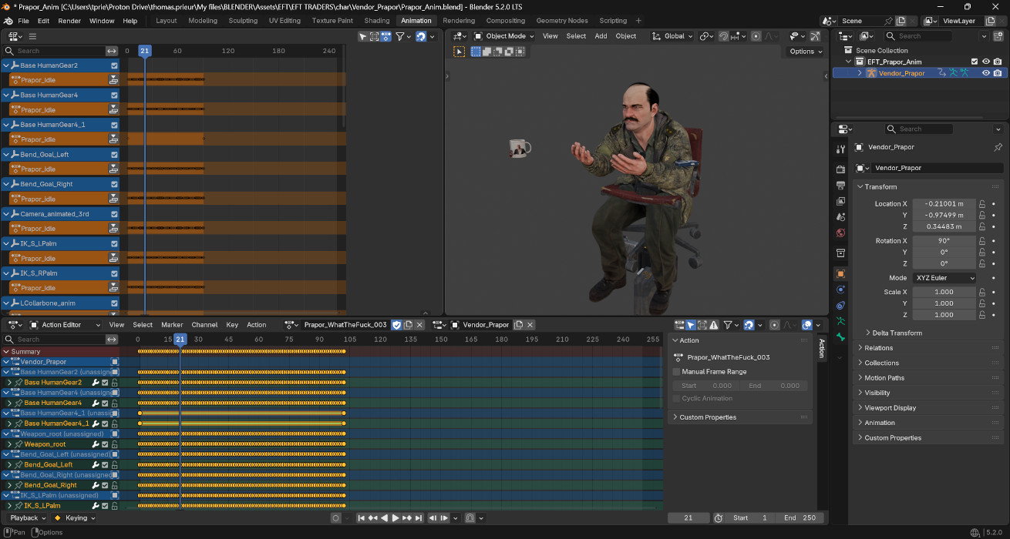
Task: Click the End frame 250 field
Action: 800,518
